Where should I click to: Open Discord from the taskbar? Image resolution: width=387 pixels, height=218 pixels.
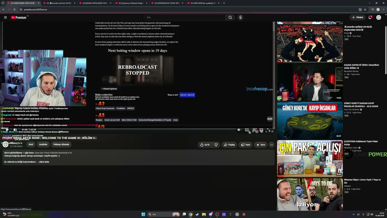tap(211, 214)
